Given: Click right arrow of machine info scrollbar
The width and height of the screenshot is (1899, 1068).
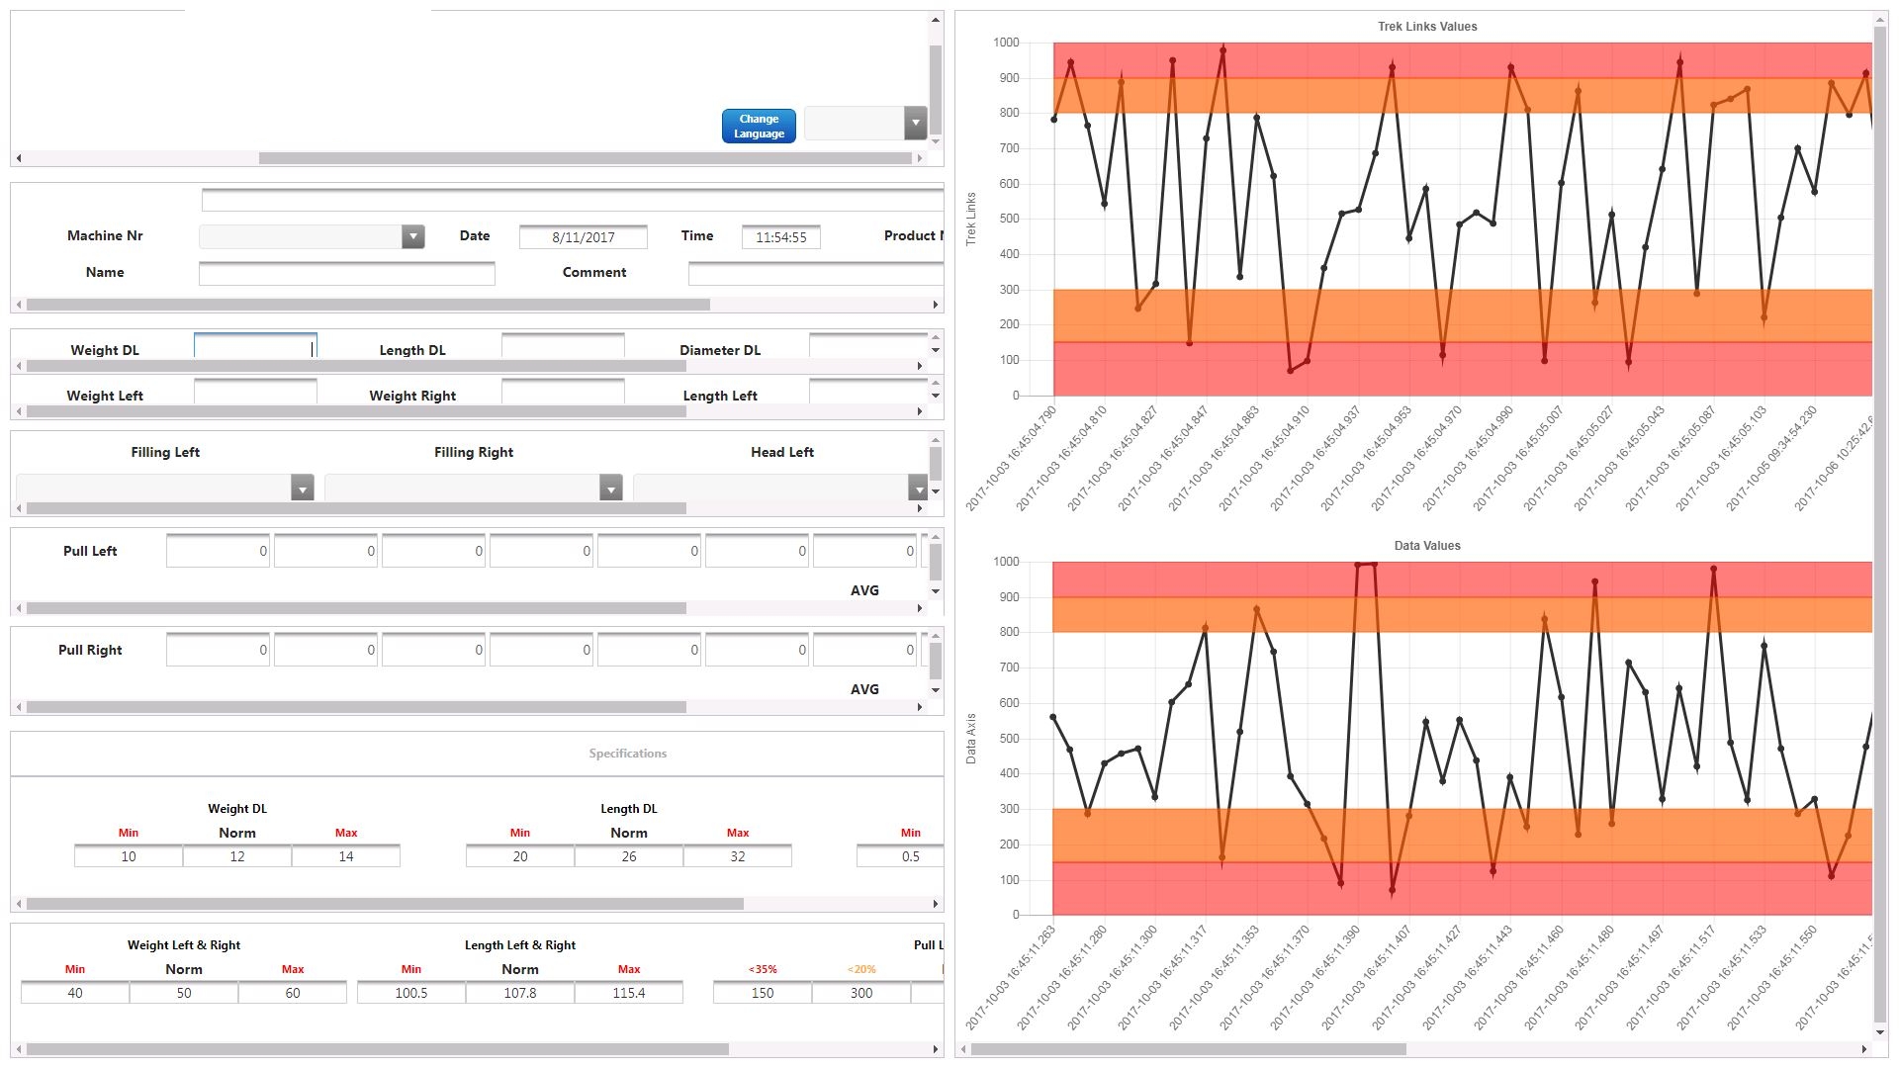Looking at the screenshot, I should click(936, 305).
